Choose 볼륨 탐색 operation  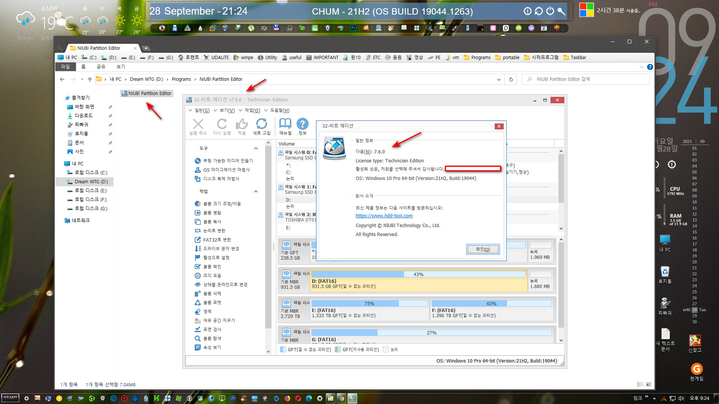coord(208,339)
